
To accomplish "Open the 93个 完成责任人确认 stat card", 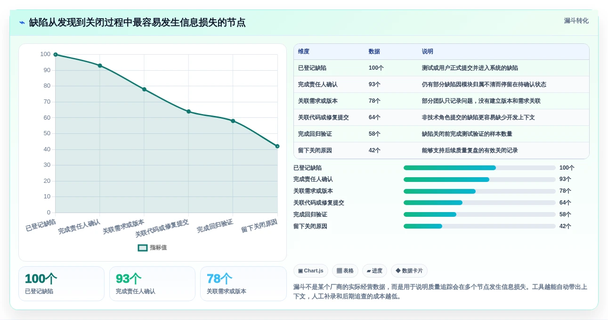I will (x=152, y=284).
